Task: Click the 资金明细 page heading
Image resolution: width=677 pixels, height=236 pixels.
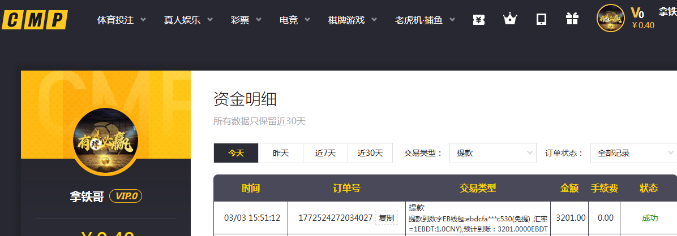Action: (245, 99)
